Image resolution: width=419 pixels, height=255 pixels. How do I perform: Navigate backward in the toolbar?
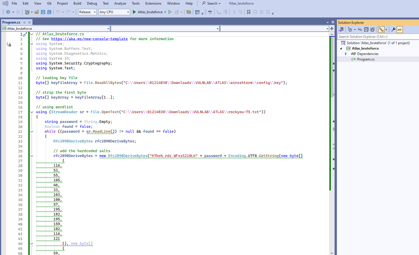[x=8, y=12]
